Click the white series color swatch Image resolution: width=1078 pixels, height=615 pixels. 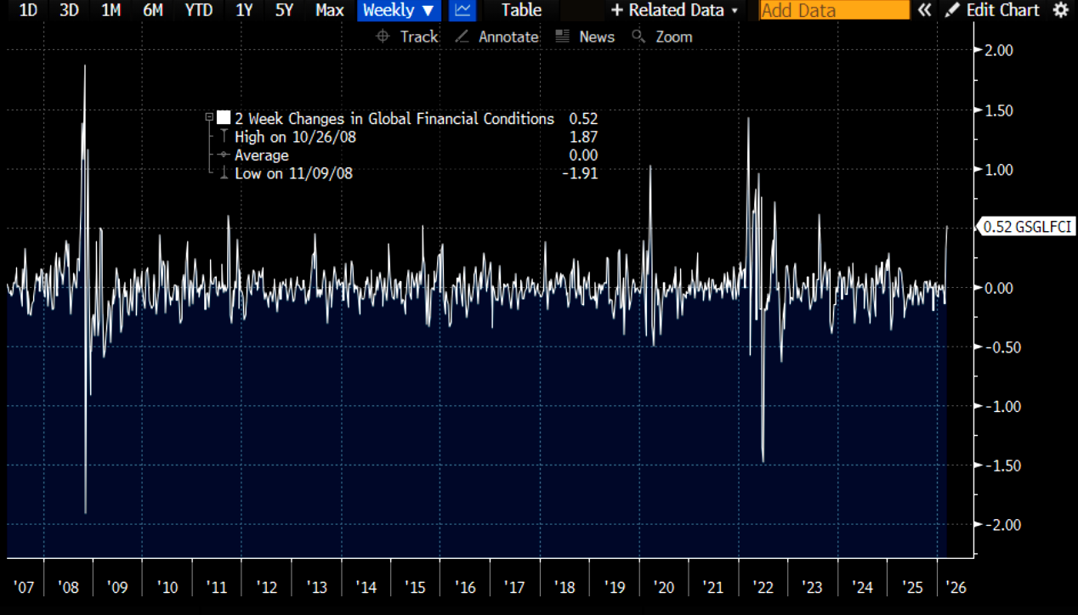(x=224, y=119)
